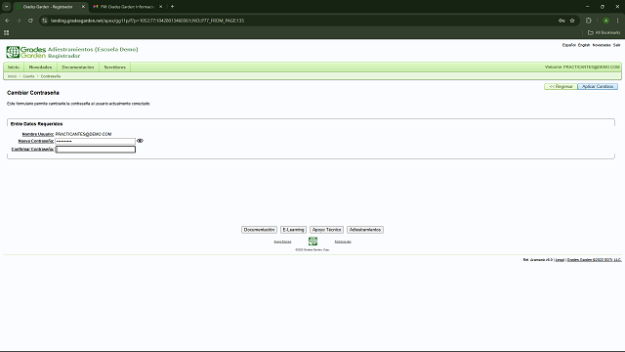The height and width of the screenshot is (352, 625).
Task: Go back using browser back arrow
Action: pyautogui.click(x=7, y=21)
